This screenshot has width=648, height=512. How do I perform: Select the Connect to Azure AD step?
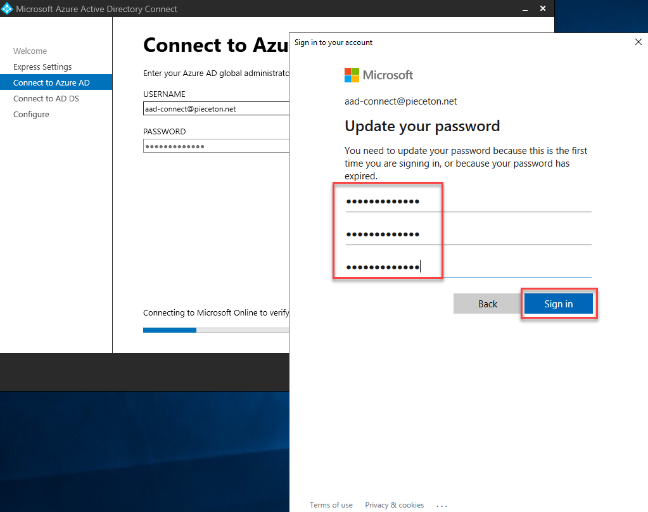(56, 82)
